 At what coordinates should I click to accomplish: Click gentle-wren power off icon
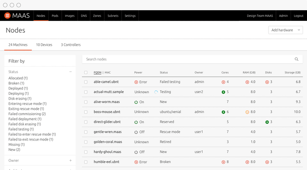(x=136, y=132)
